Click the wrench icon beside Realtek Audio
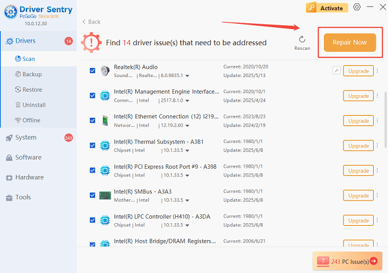This screenshot has height=273, width=388. [x=336, y=71]
